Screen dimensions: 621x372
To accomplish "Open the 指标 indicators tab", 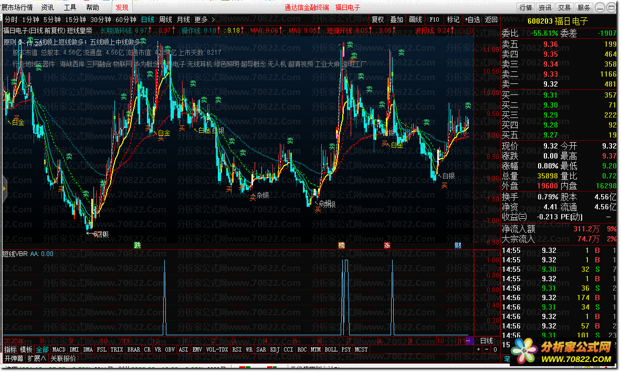I will pos(10,349).
